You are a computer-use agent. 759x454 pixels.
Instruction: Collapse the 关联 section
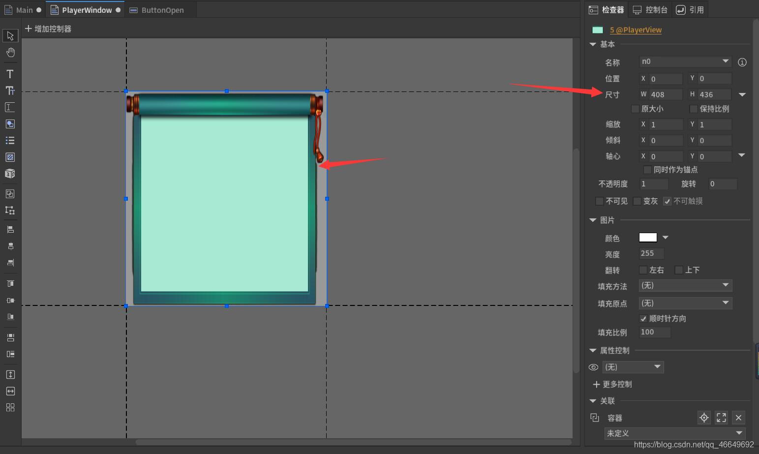(593, 401)
